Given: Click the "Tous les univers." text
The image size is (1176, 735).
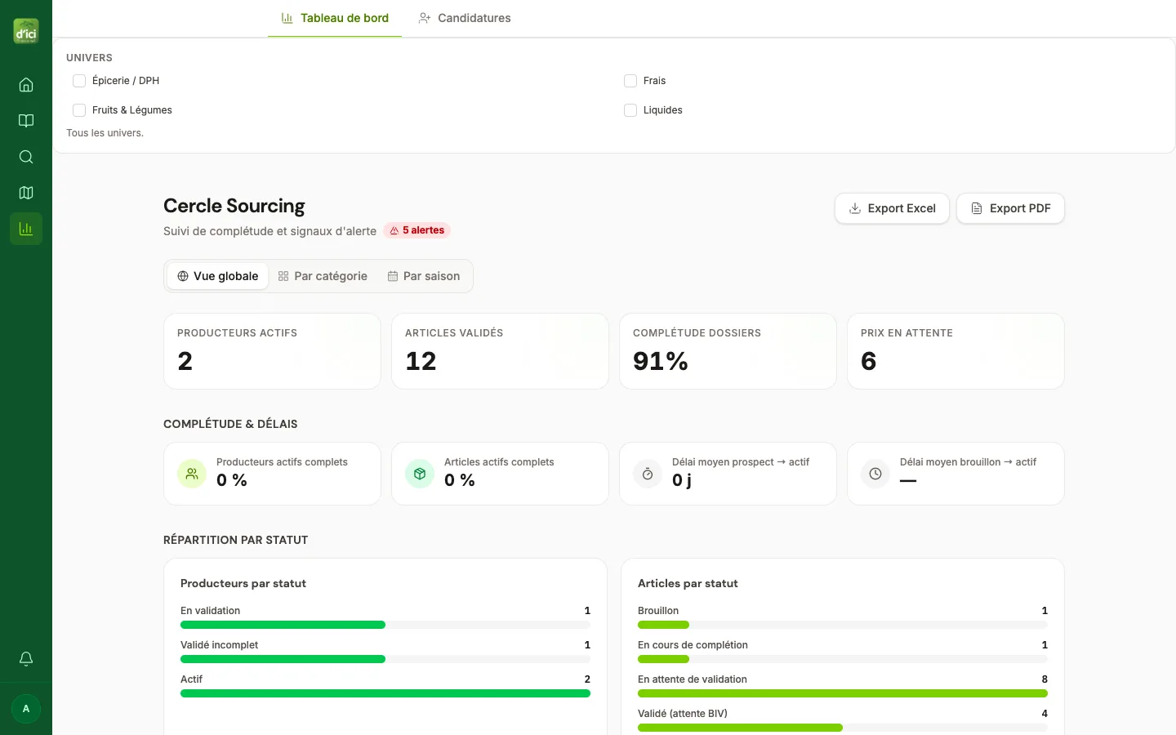Looking at the screenshot, I should click(105, 133).
